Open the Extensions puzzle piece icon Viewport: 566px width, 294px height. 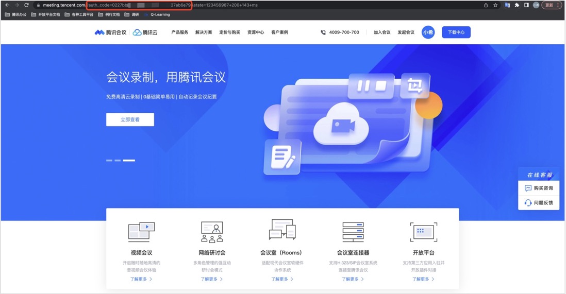(x=517, y=5)
